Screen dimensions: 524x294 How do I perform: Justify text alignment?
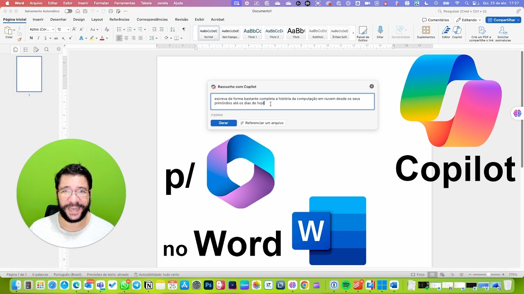coord(140,38)
